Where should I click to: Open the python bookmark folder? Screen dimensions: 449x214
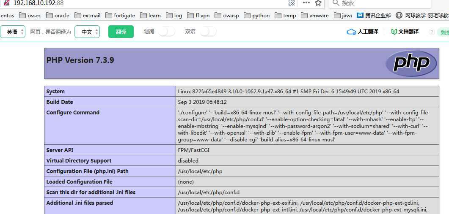(257, 16)
